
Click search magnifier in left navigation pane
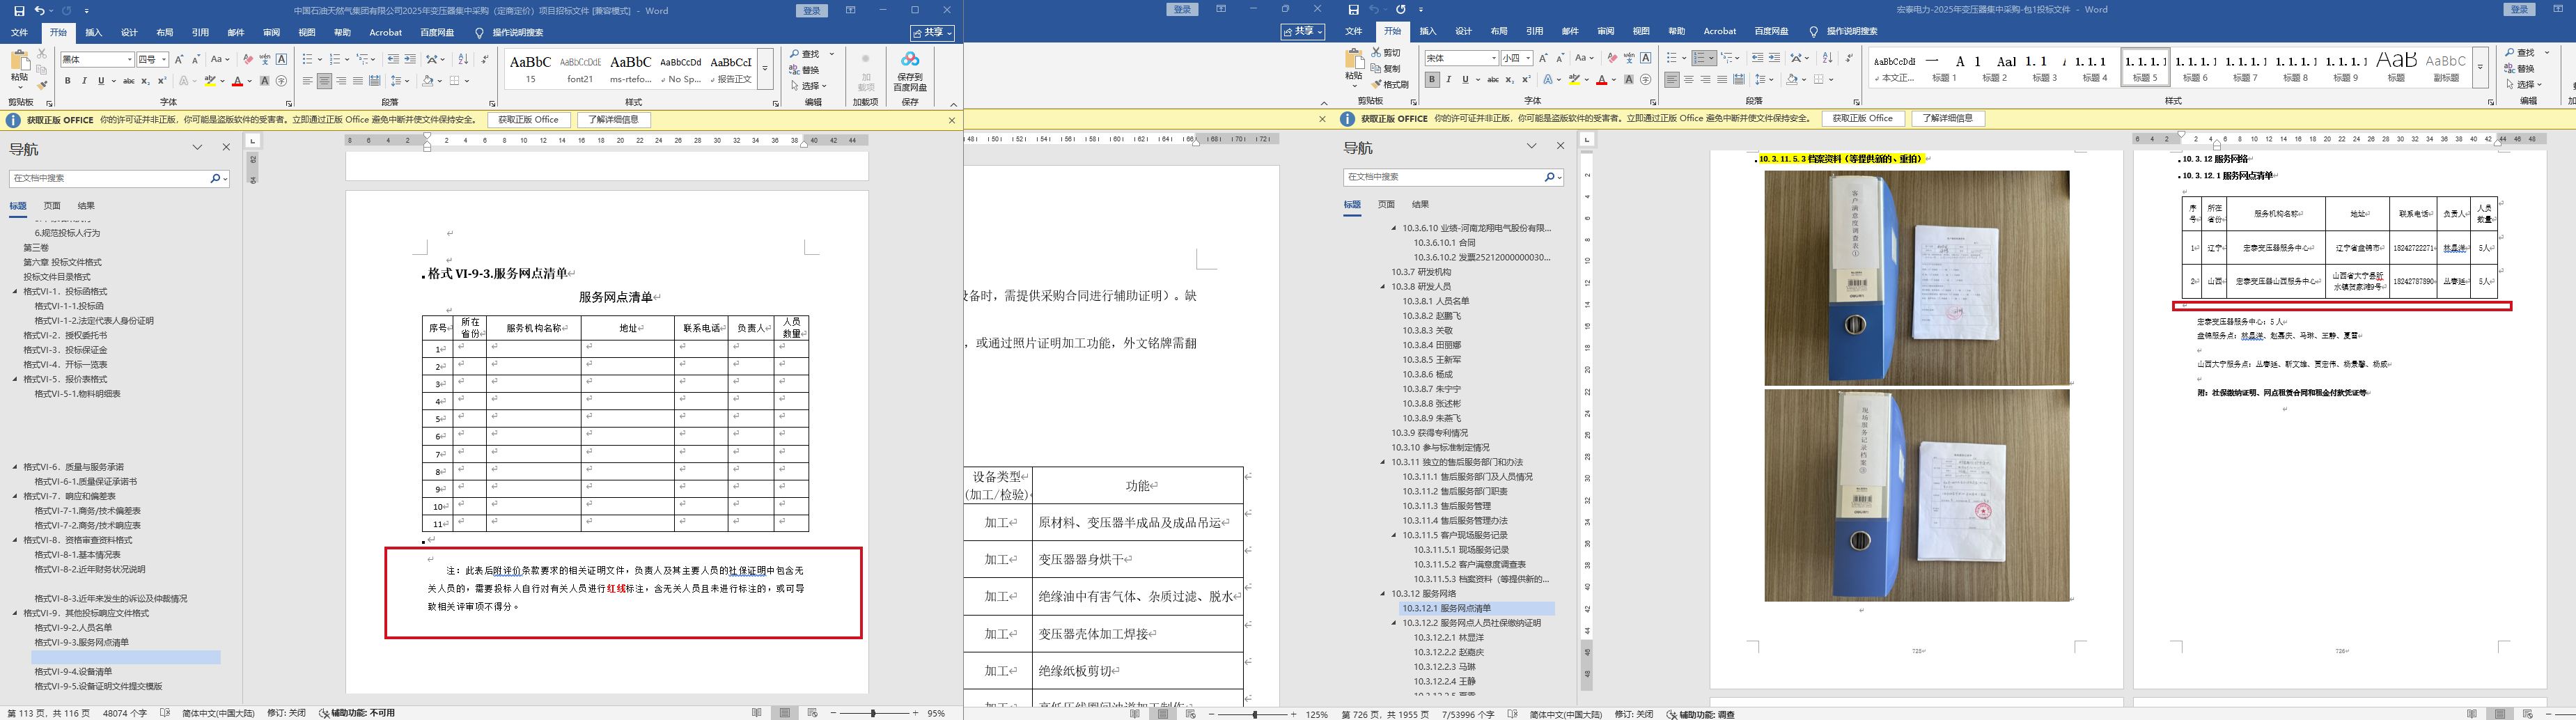coord(215,178)
